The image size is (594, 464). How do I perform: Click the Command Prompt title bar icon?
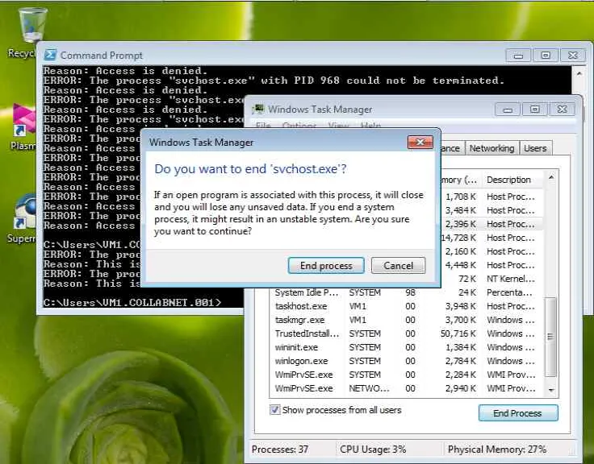point(50,56)
